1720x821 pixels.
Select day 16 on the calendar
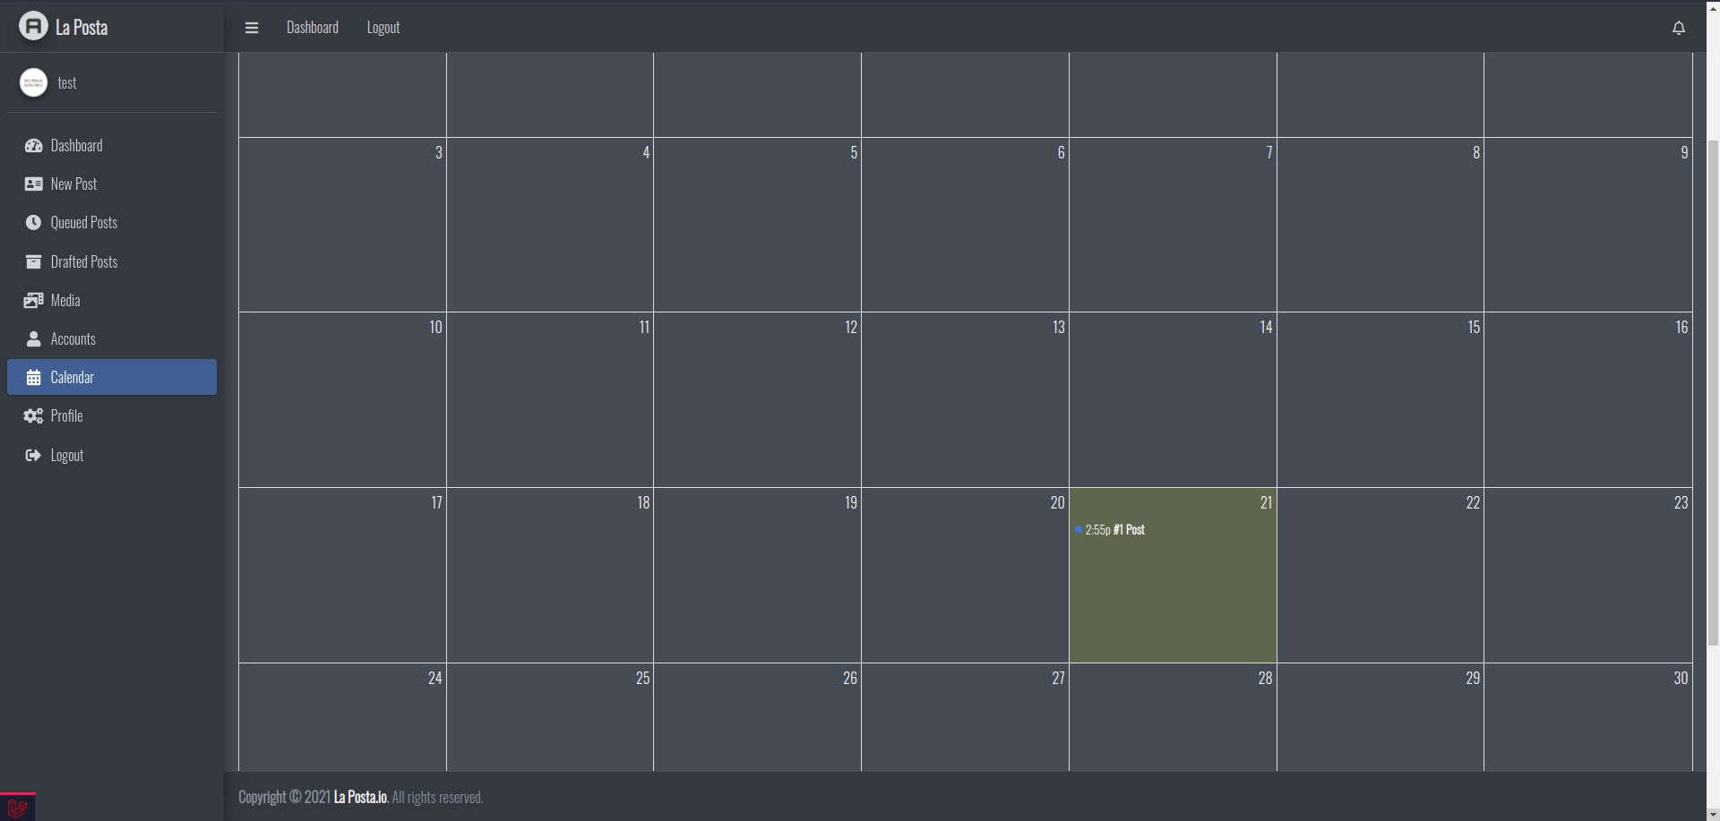point(1681,327)
